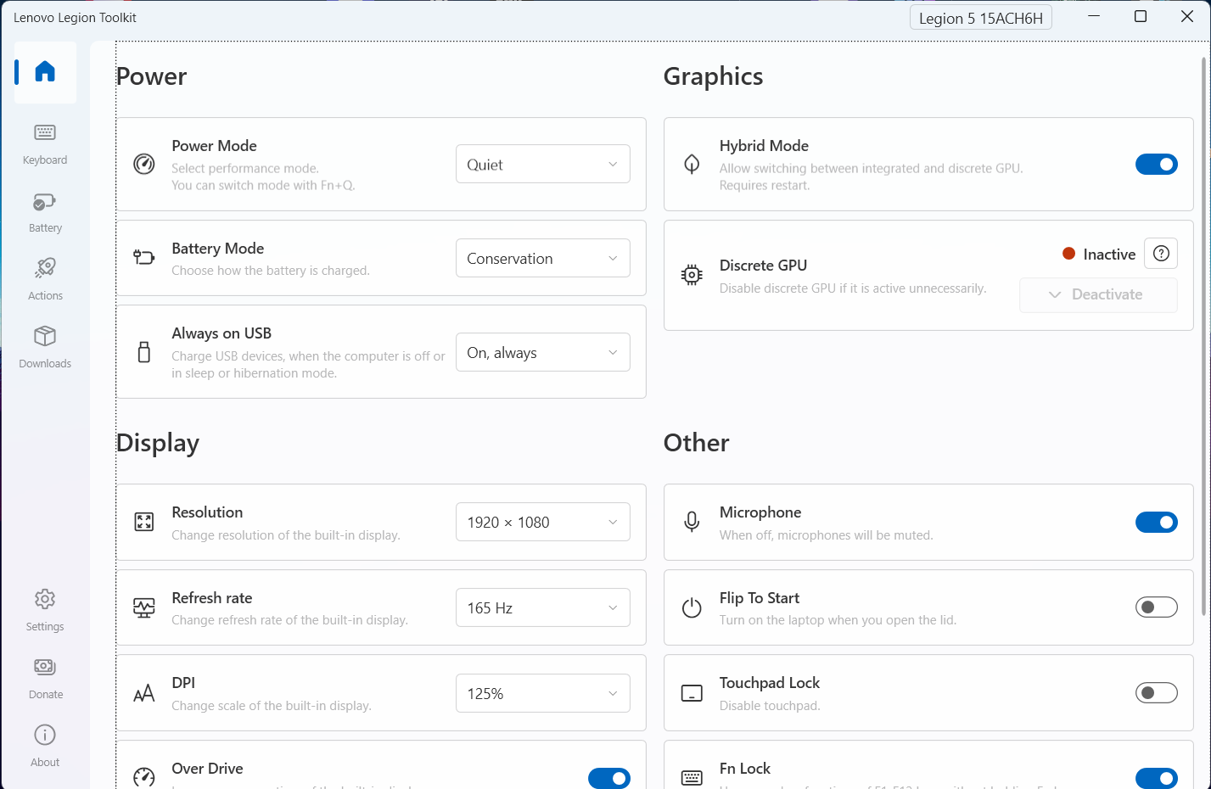The height and width of the screenshot is (789, 1211).
Task: Click the red Inactive status dot
Action: pyautogui.click(x=1069, y=254)
